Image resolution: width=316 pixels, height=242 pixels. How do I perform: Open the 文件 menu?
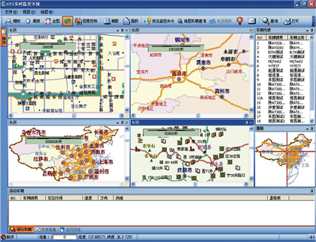click(11, 12)
